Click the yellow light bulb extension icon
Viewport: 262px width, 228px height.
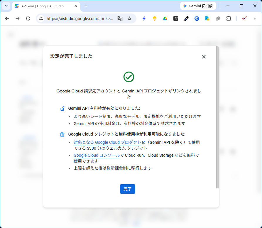pyautogui.click(x=155, y=18)
